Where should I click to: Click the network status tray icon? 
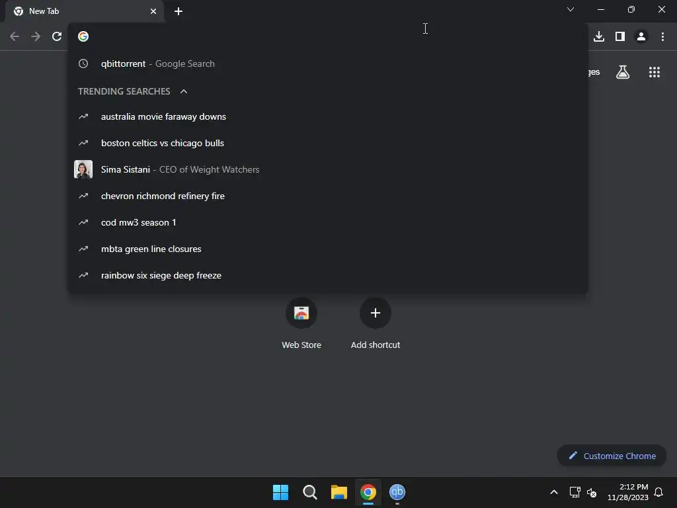pos(575,492)
